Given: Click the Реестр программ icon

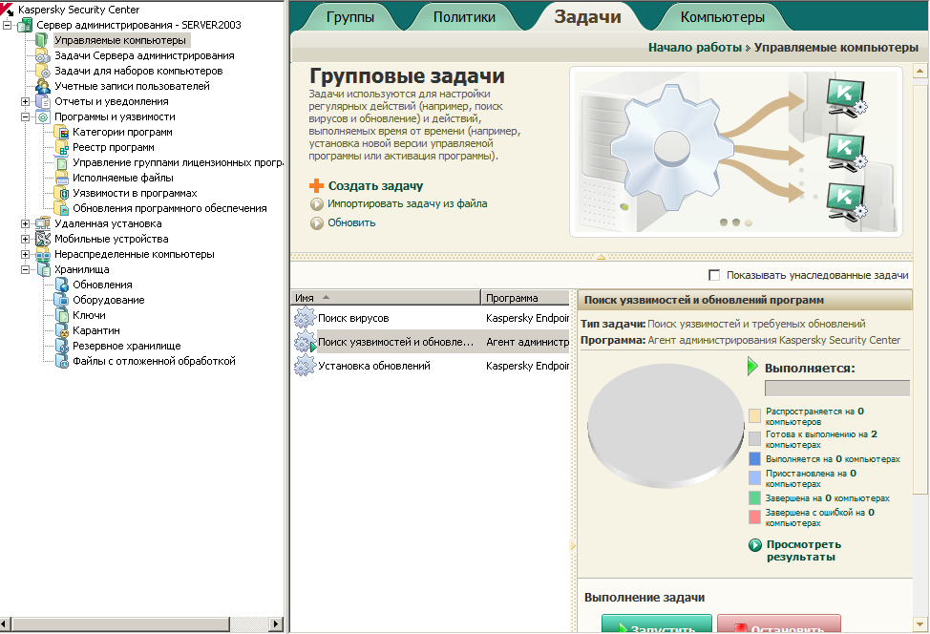Looking at the screenshot, I should [62, 148].
